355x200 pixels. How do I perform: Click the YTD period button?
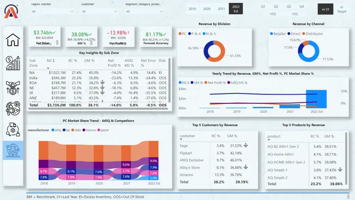[x=273, y=14]
